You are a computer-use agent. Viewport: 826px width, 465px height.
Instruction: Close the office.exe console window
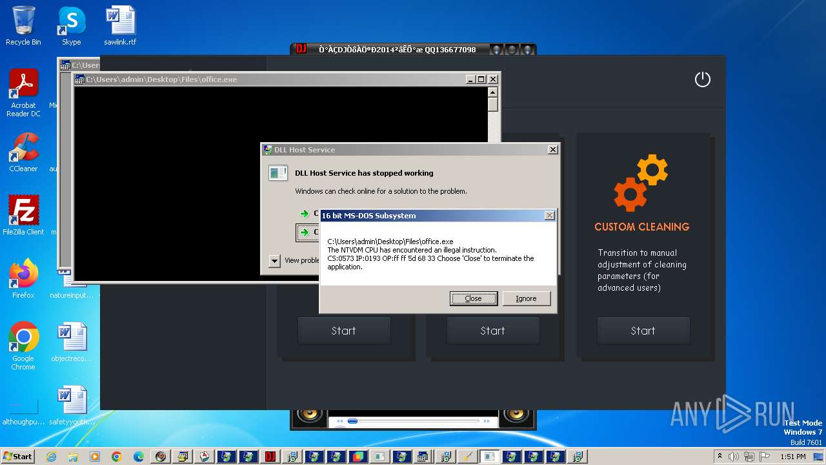click(493, 79)
